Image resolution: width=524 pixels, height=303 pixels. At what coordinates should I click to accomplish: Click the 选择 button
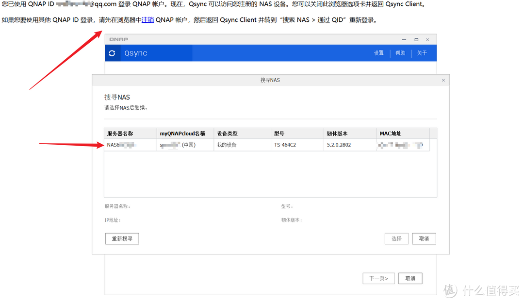coord(396,238)
